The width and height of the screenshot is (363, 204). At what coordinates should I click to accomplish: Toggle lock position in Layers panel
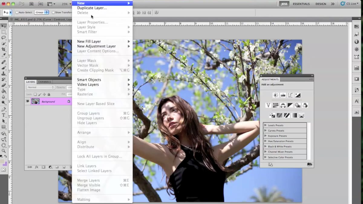click(44, 94)
